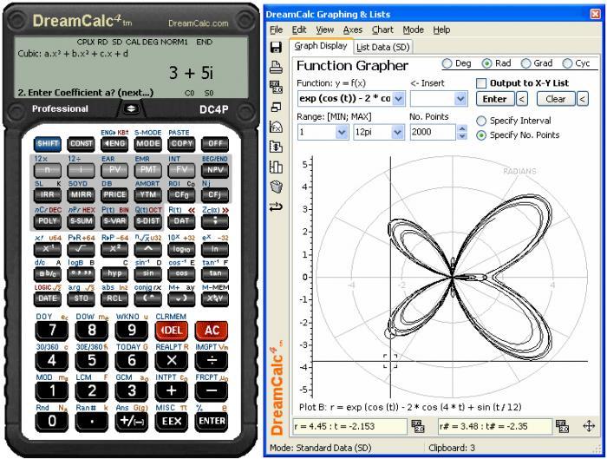Screen dimensions: 607x459
Task: Click the CONST key on the calculator
Action: 81,144
